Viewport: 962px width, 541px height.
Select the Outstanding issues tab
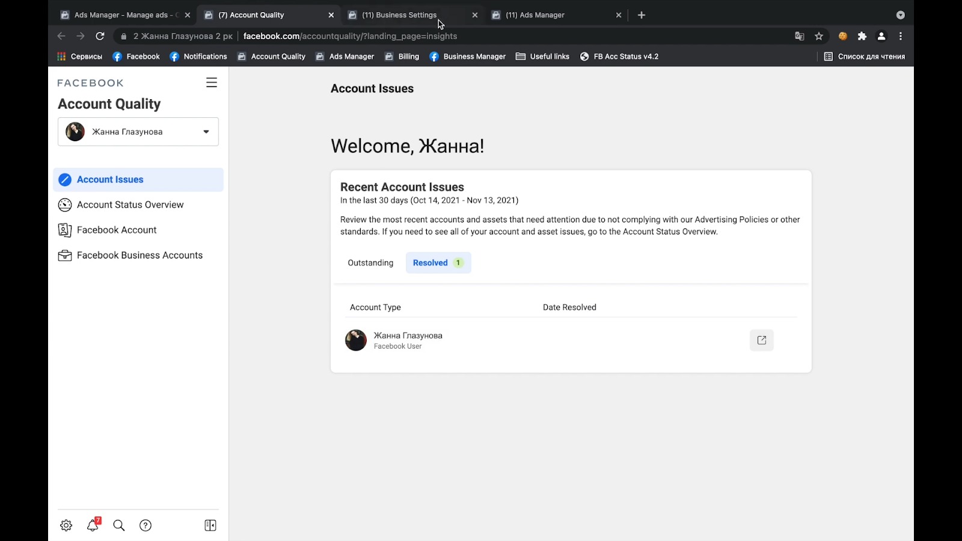[370, 263]
